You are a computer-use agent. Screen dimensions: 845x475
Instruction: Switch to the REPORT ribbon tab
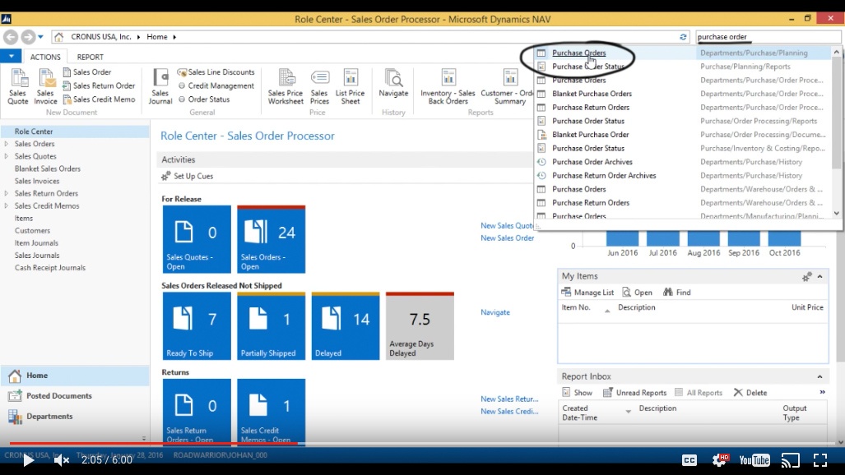tap(90, 57)
